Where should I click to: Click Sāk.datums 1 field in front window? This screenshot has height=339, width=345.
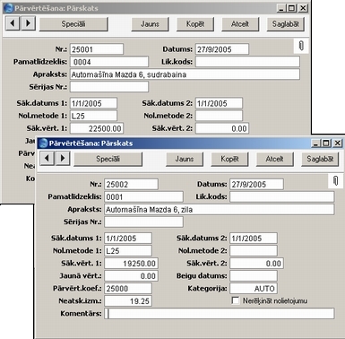(x=128, y=239)
